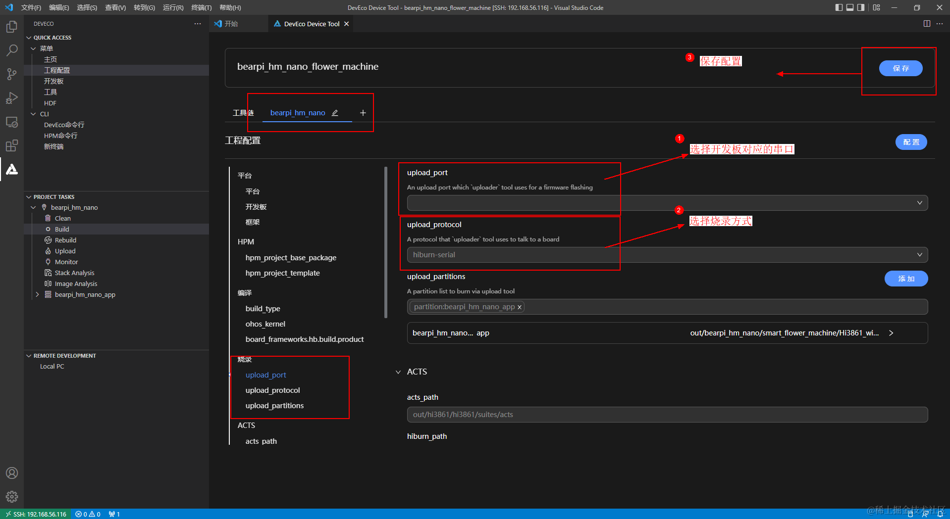Collapse the REMOTE DEVELOPMENT section
The image size is (950, 519).
[29, 356]
